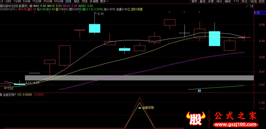Select the blue 6.32 price label
This screenshot has height=129, width=266.
[x=257, y=13]
